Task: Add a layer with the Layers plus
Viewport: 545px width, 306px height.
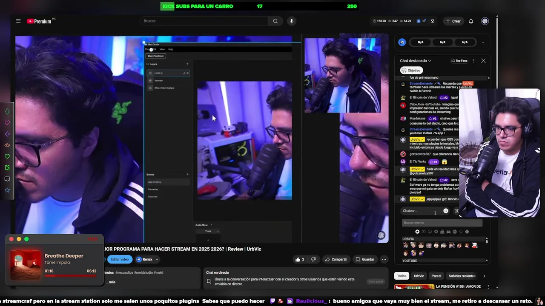Action: [187, 64]
